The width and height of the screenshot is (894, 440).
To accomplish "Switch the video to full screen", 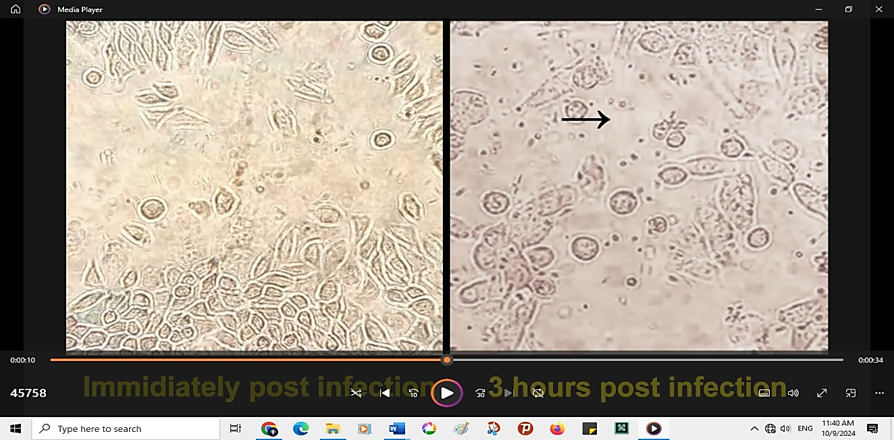I will 822,393.
